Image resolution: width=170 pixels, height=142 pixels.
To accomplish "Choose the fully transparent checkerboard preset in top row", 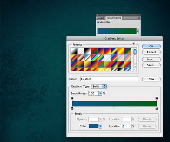I will pyautogui.click(x=81, y=51).
